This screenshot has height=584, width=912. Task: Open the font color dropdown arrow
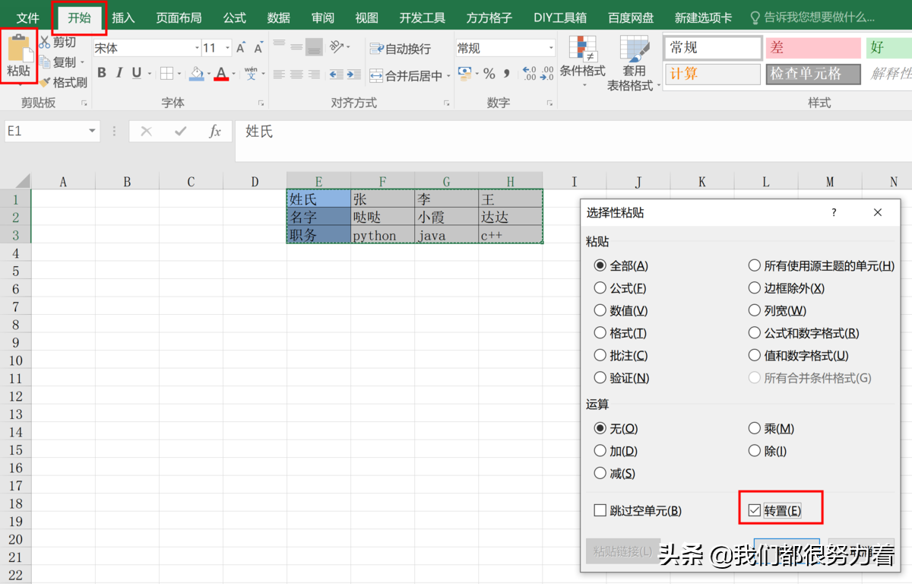[x=233, y=74]
